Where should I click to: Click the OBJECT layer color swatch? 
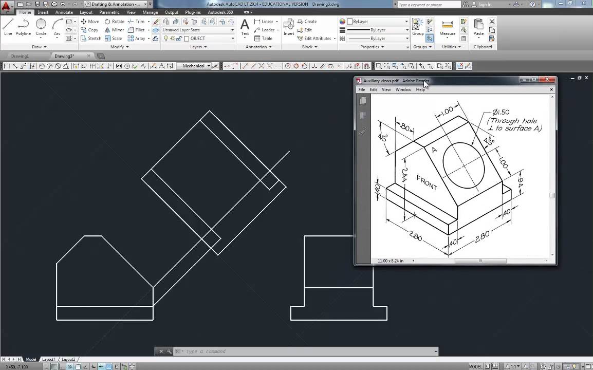187,39
